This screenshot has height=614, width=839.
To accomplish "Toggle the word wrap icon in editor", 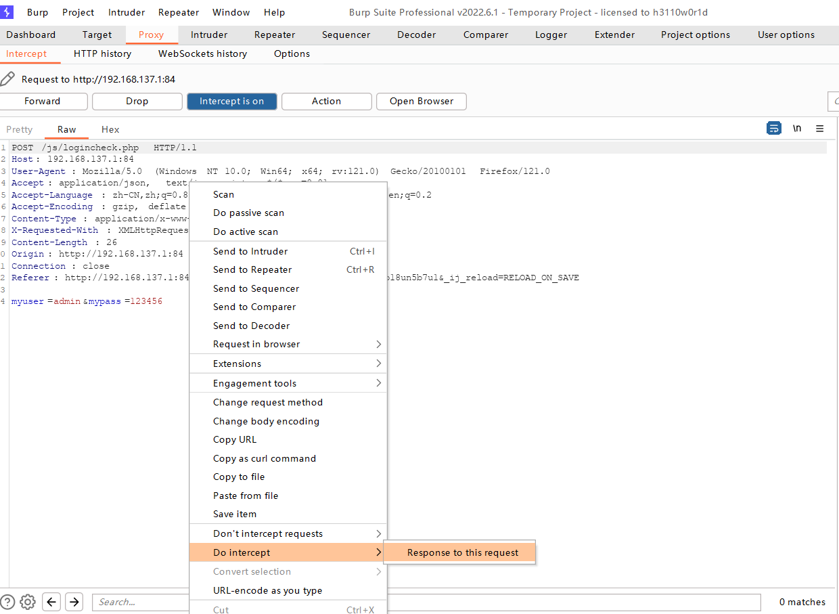I will [774, 129].
